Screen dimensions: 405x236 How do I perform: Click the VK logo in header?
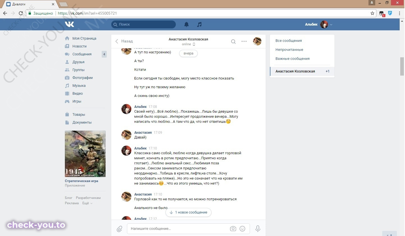click(69, 24)
